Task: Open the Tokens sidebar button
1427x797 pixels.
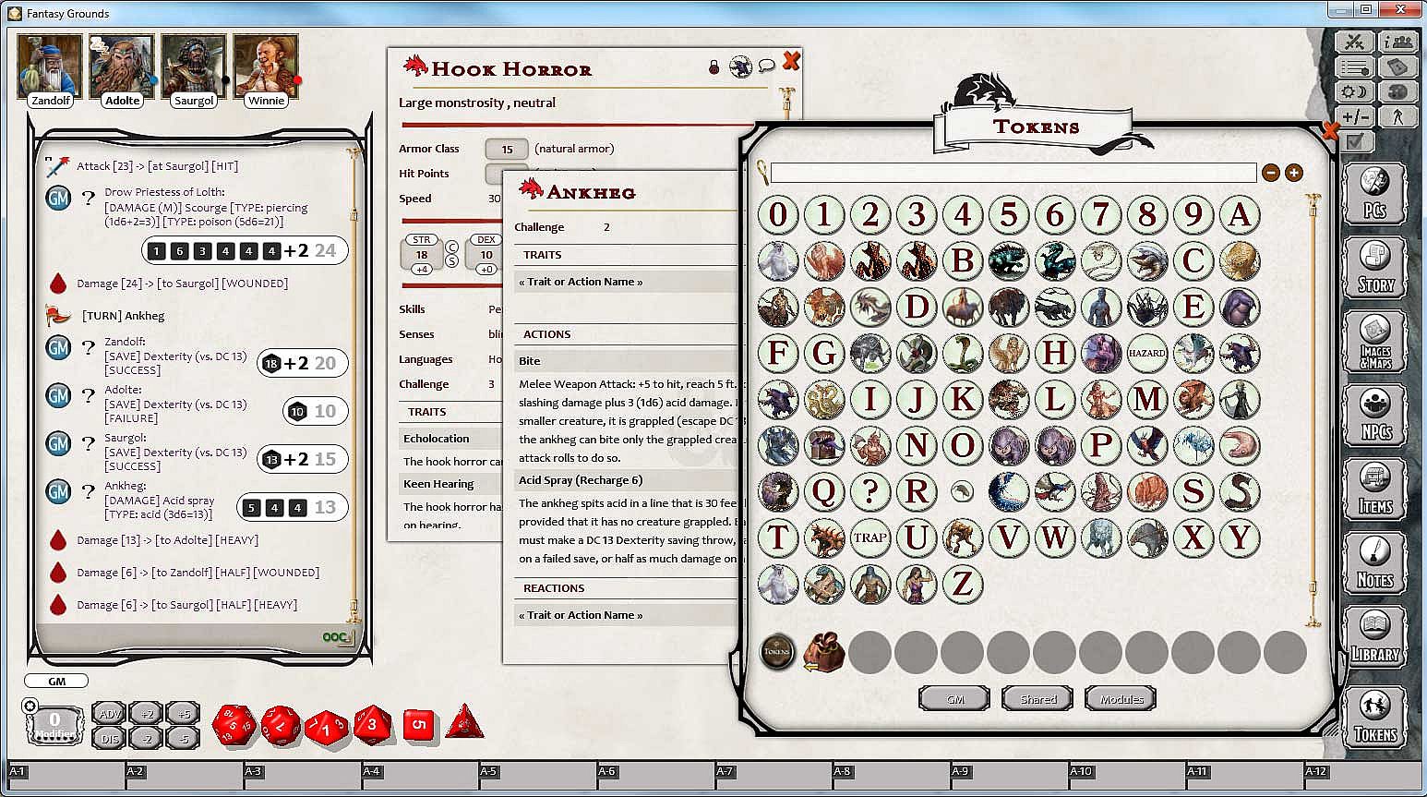Action: pos(1374,718)
